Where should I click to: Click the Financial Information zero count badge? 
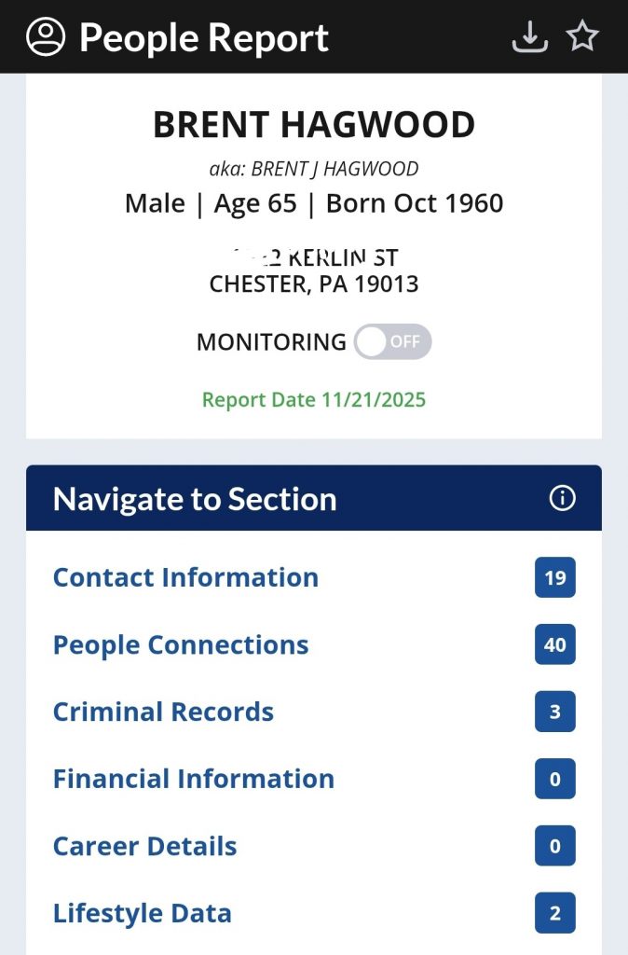point(555,779)
